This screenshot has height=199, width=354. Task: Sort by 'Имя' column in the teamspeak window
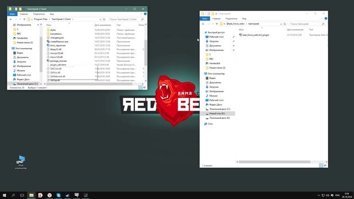click(241, 29)
